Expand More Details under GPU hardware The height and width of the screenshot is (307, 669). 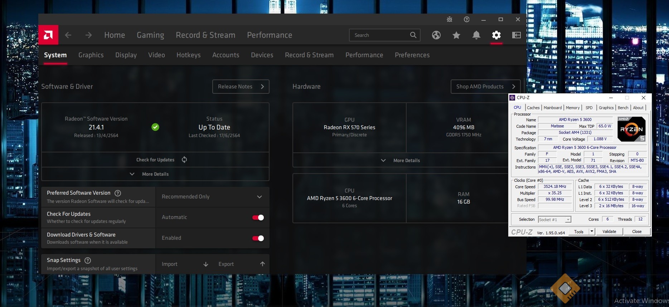tap(406, 161)
